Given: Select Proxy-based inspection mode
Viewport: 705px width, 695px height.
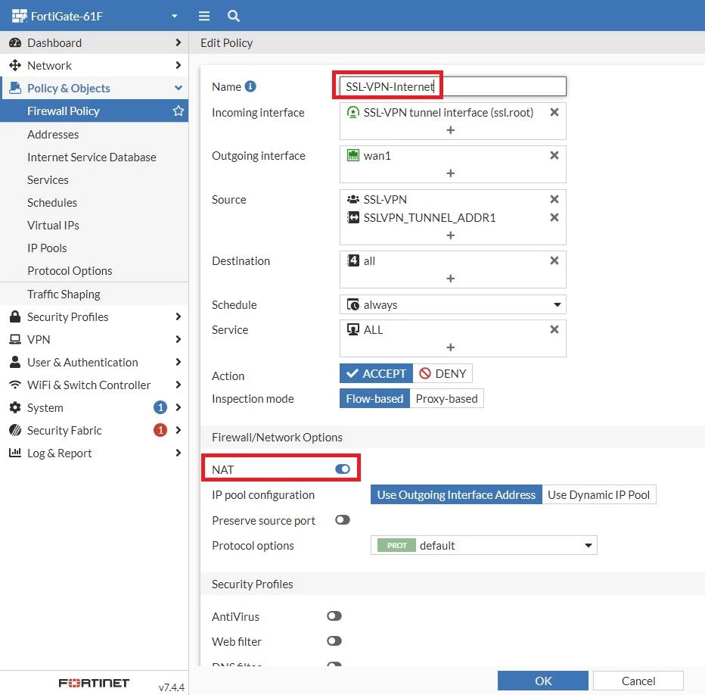Looking at the screenshot, I should pos(446,398).
